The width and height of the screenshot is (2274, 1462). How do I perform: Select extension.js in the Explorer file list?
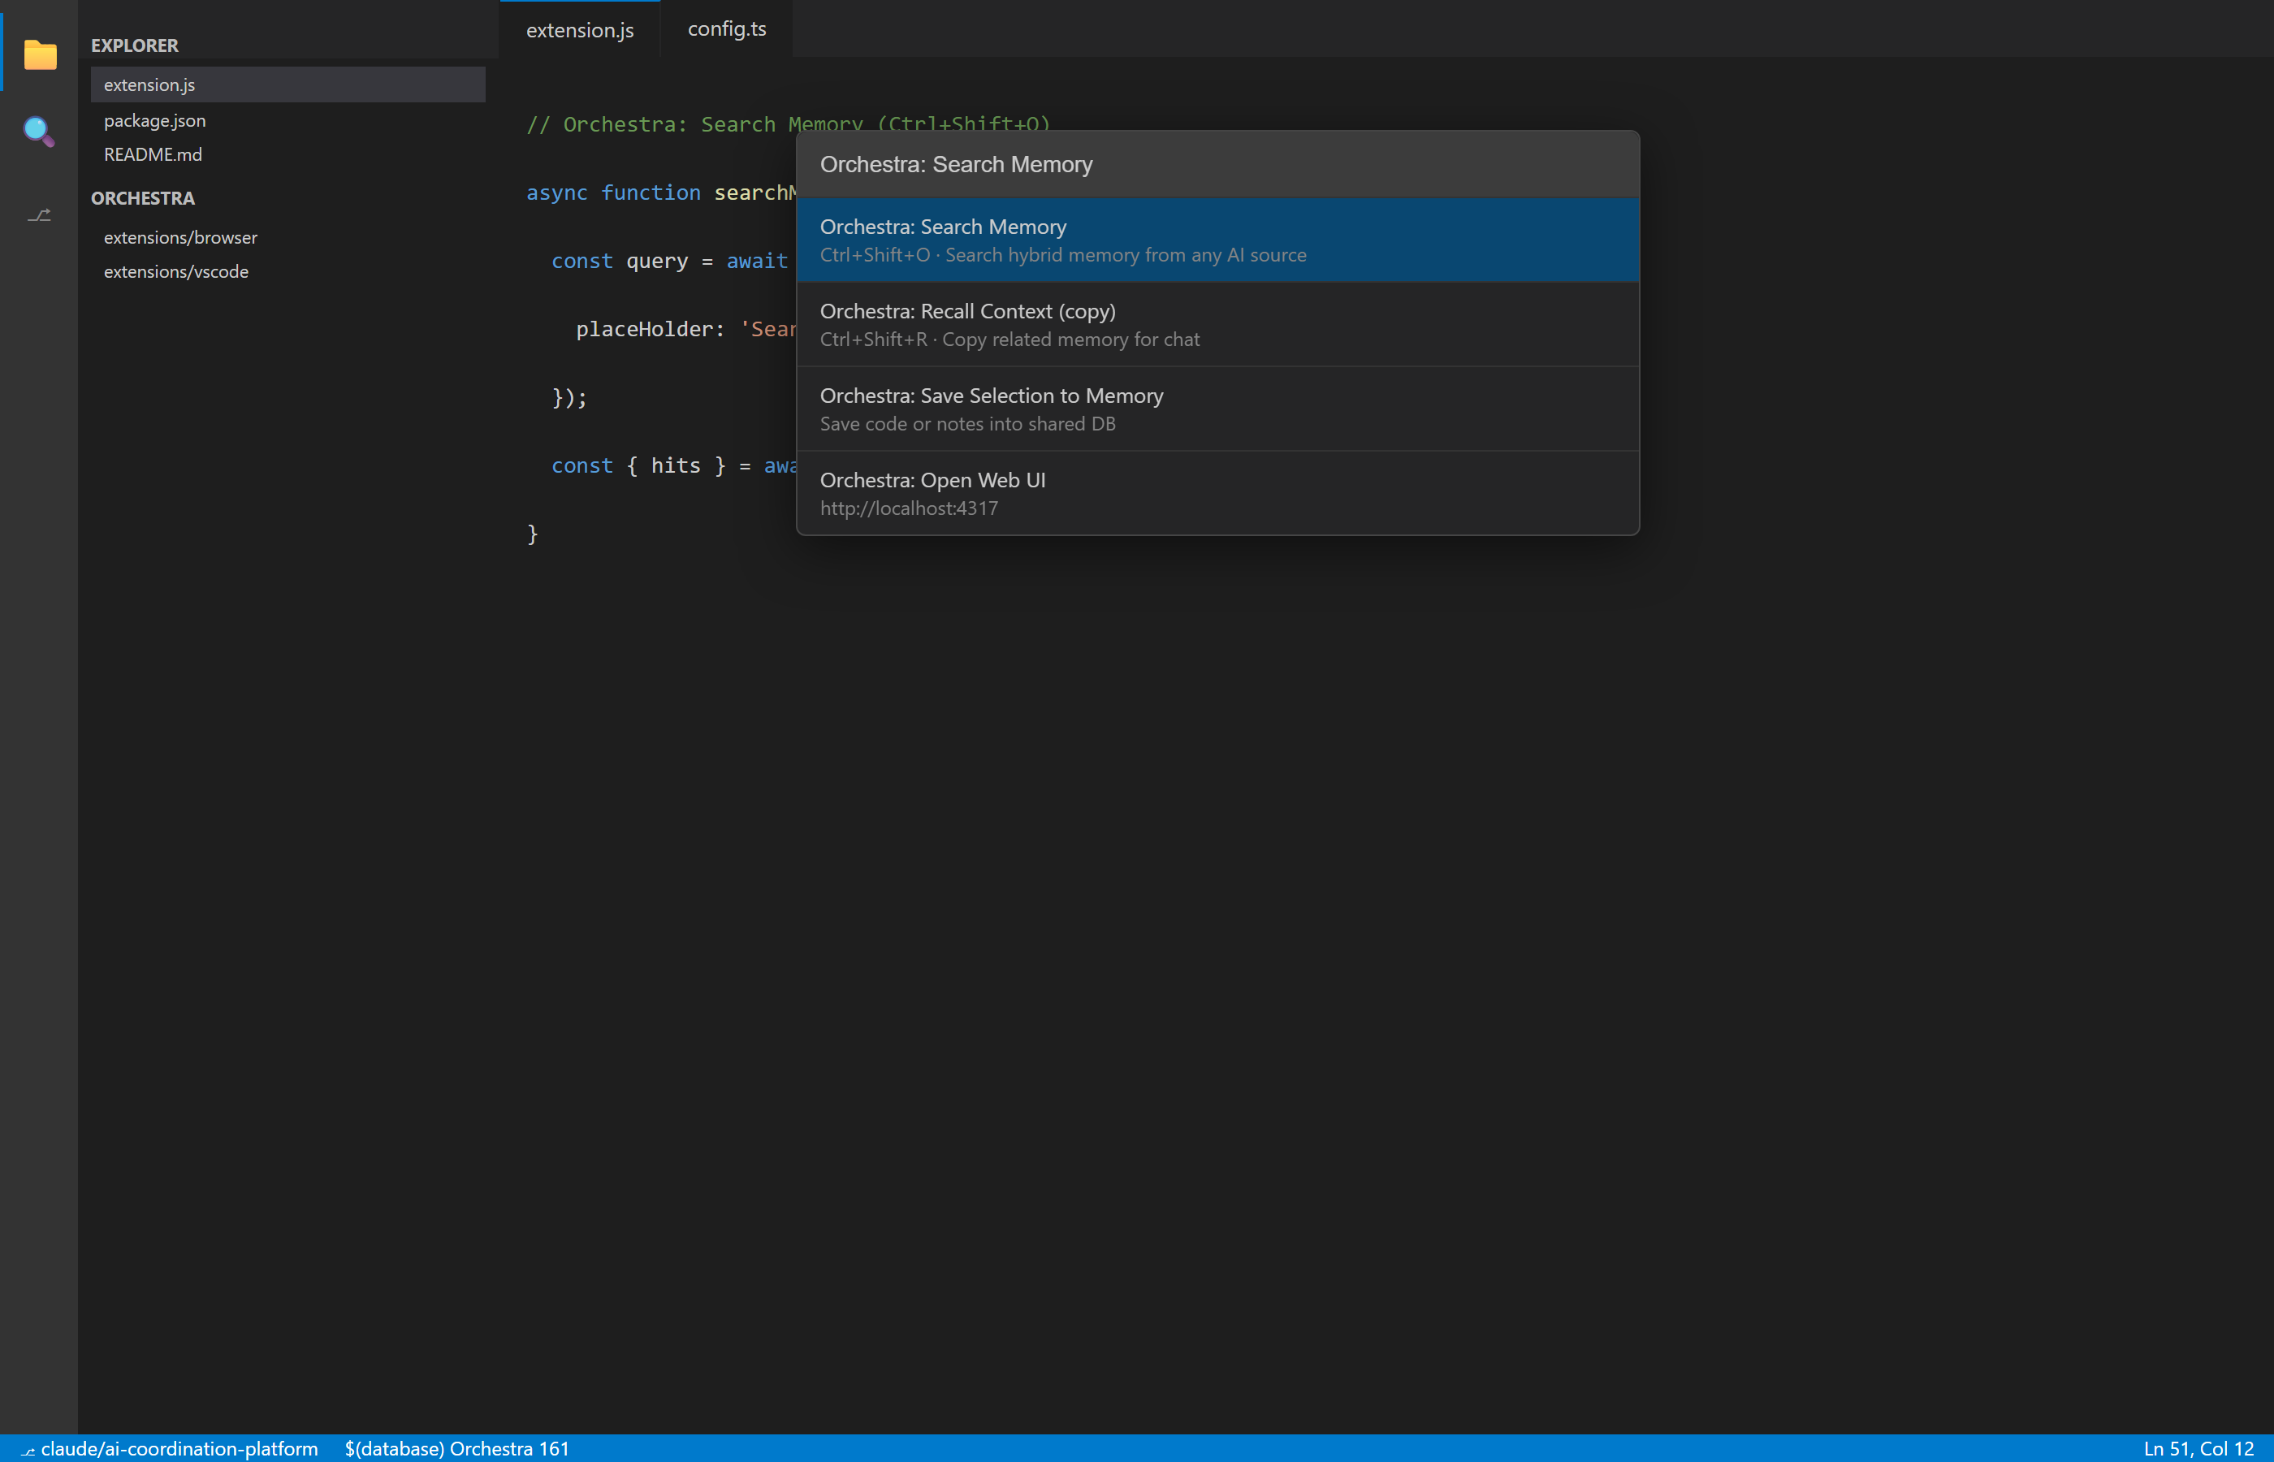pyautogui.click(x=287, y=84)
